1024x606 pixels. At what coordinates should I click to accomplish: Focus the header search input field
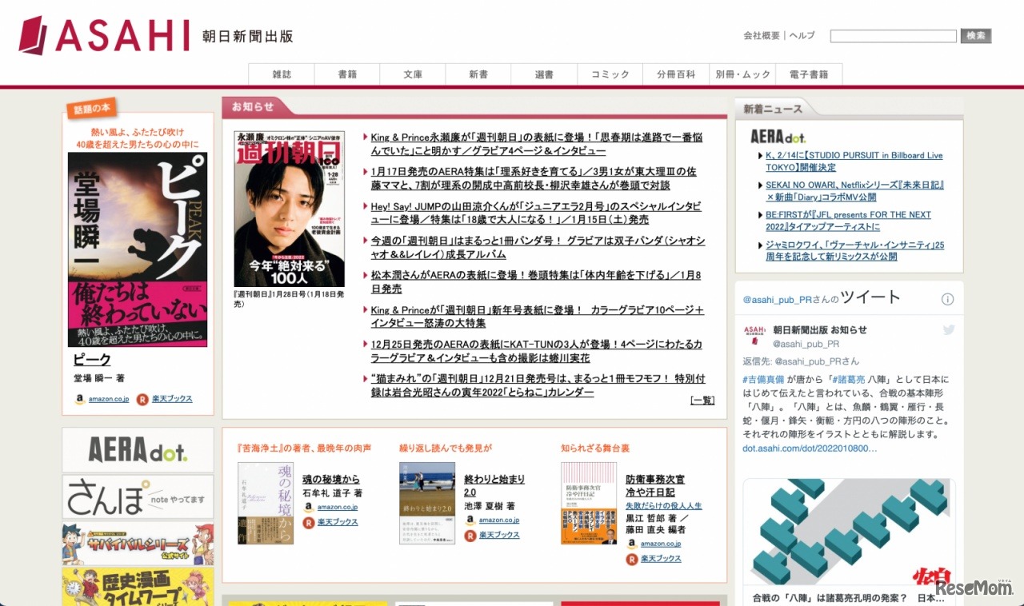(893, 36)
